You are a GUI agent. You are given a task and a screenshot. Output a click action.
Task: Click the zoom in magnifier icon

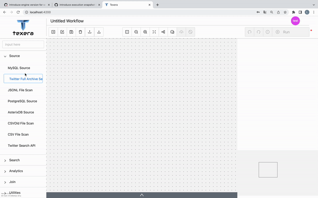(145, 32)
